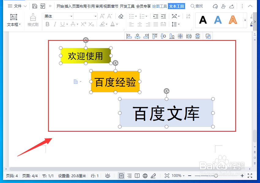Switch to the 插入 tab
The height and width of the screenshot is (183, 260).
click(68, 6)
